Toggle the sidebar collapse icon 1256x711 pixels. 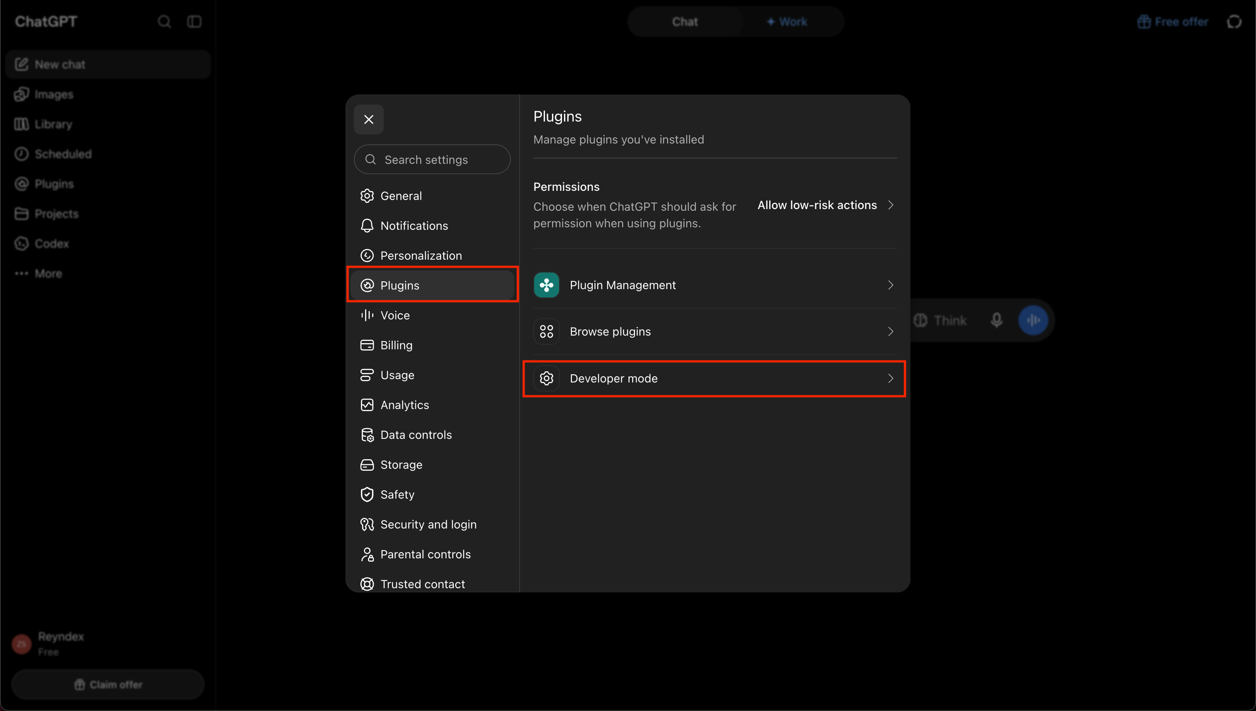click(x=194, y=22)
